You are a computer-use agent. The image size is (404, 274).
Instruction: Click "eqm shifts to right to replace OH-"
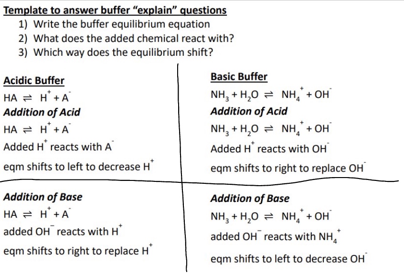[287, 169]
